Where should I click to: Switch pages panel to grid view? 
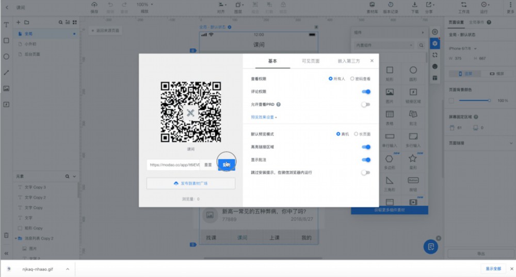pos(75,22)
